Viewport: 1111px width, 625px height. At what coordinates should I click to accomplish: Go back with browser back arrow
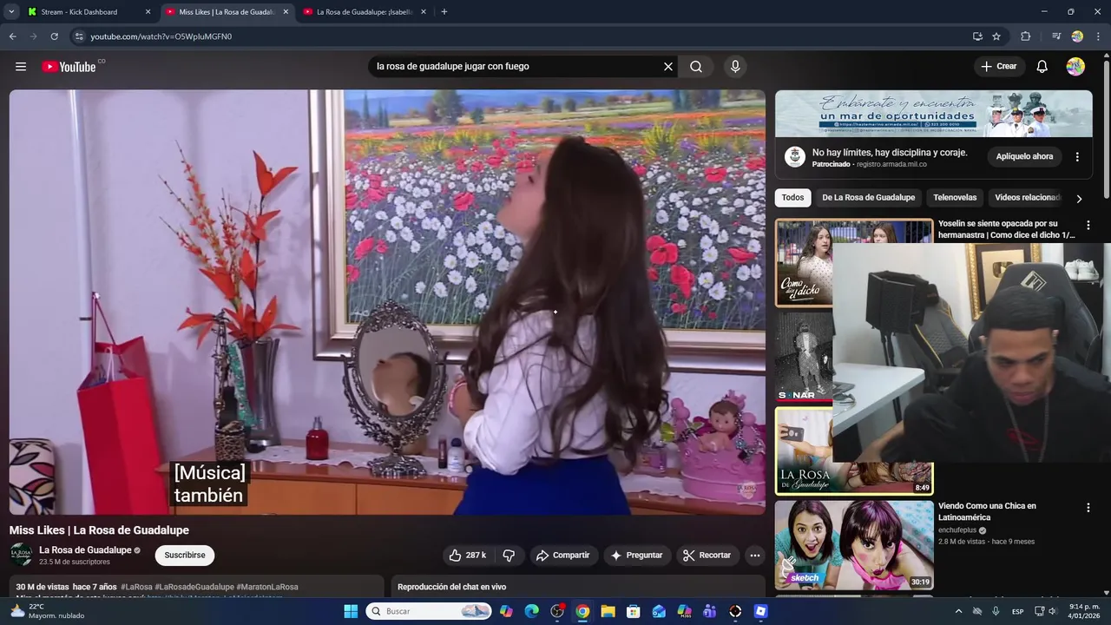12,36
